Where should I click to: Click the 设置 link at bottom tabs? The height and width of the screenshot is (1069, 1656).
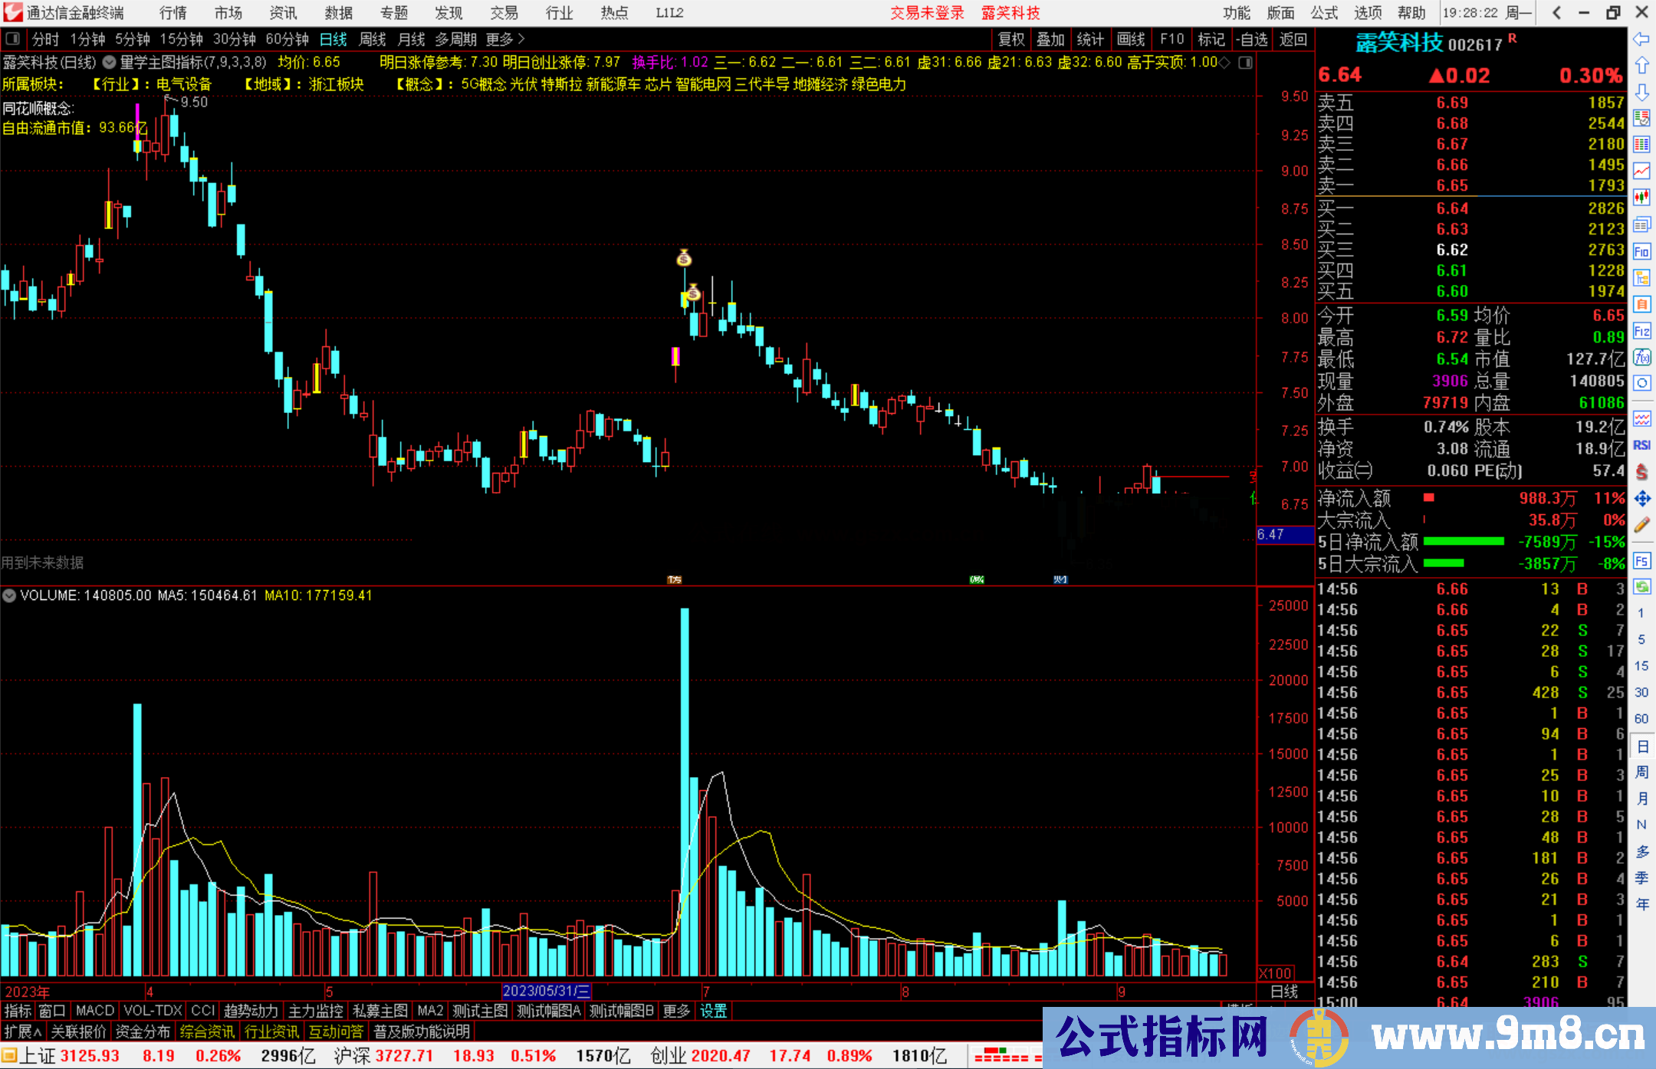click(713, 1012)
